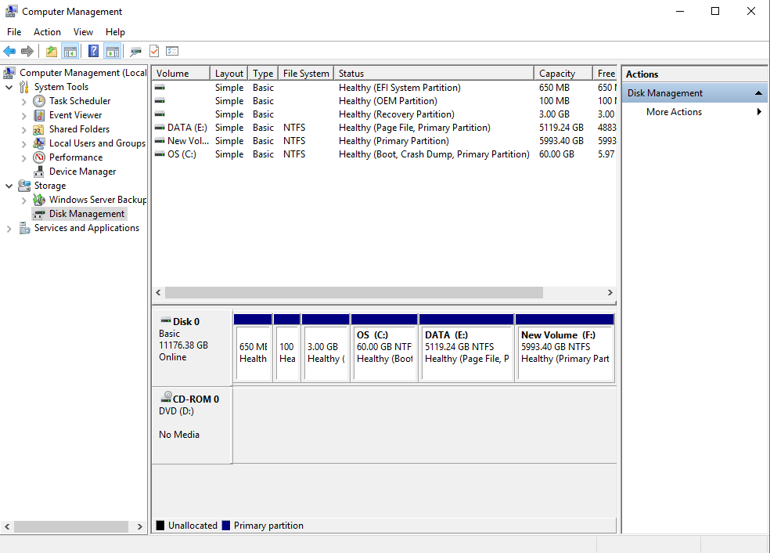The height and width of the screenshot is (553, 770).
Task: Click the volume list scroll-left arrow
Action: 158,292
